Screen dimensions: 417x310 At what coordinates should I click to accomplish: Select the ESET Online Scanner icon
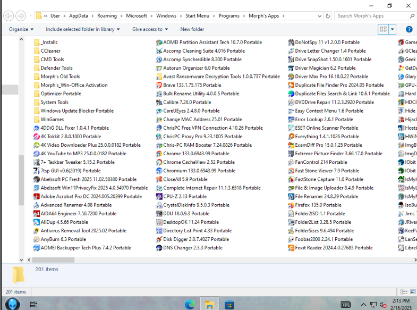(x=291, y=128)
